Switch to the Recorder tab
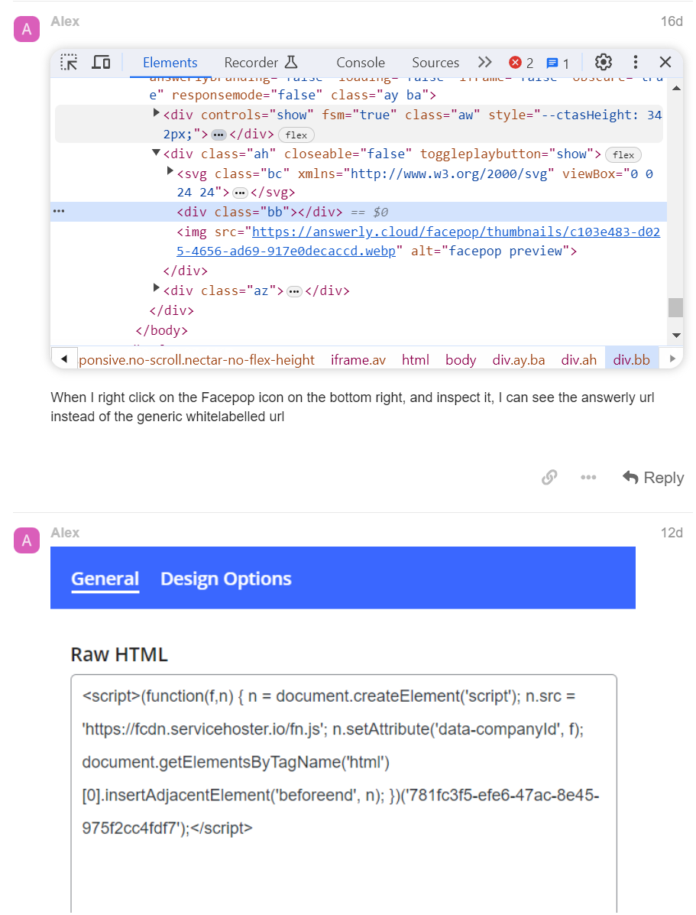 tap(251, 63)
